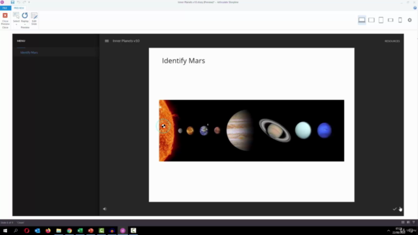Screen dimensions: 418x235
Task: Open the MENU tab in player sidebar
Action: pyautogui.click(x=21, y=41)
